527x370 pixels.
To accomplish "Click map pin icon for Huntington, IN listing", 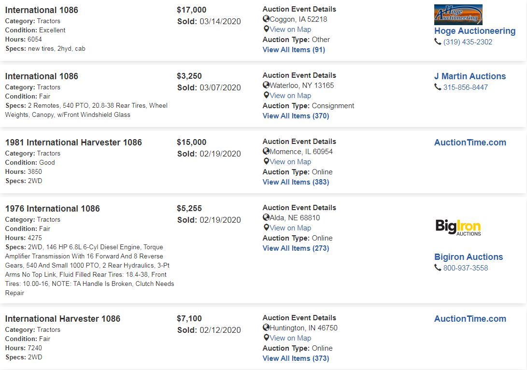I will coord(266,338).
